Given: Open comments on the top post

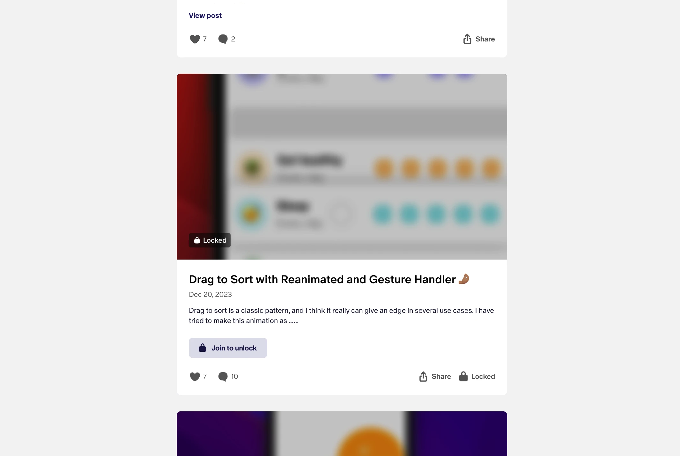Looking at the screenshot, I should click(x=223, y=39).
